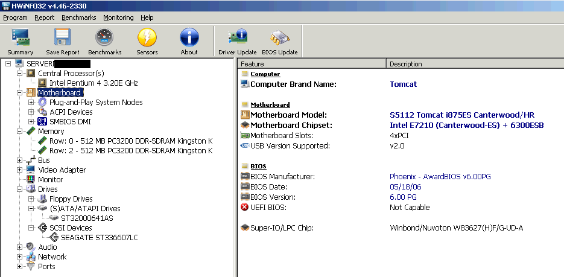Select Intel Pentium 4 3.20E GHz entry
564x277 pixels.
(x=93, y=83)
